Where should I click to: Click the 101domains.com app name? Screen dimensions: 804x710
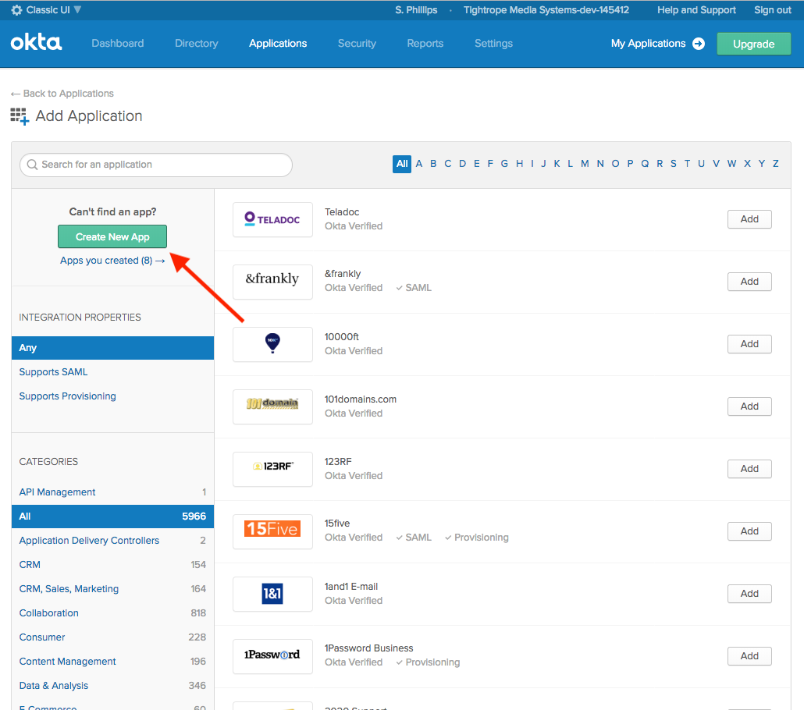[361, 399]
